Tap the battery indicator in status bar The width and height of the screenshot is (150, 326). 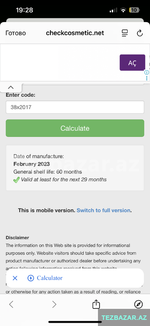134,10
